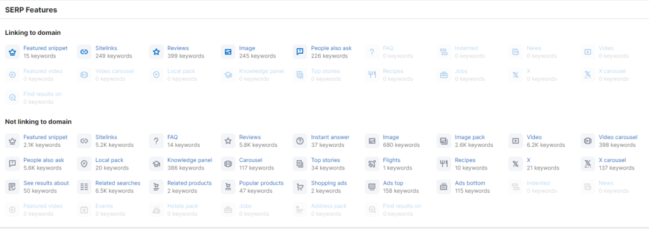Image resolution: width=649 pixels, height=229 pixels.
Task: Open Knowledge panel link with 386 keywords
Action: [x=190, y=160]
